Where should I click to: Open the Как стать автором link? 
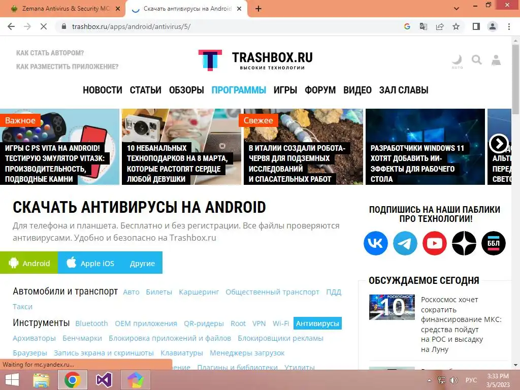coord(50,53)
